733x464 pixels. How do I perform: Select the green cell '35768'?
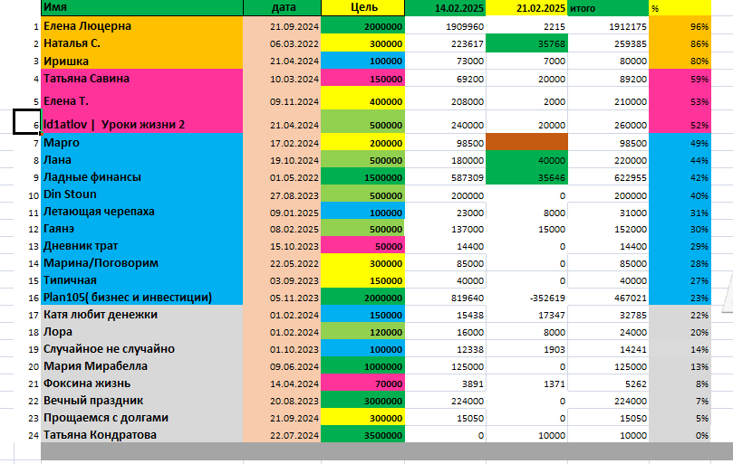coord(526,44)
